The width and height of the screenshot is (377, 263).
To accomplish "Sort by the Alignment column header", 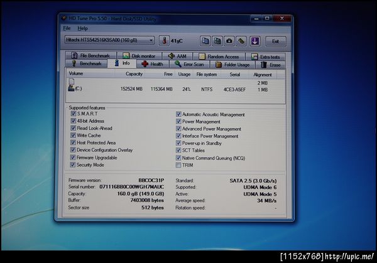I will (263, 75).
